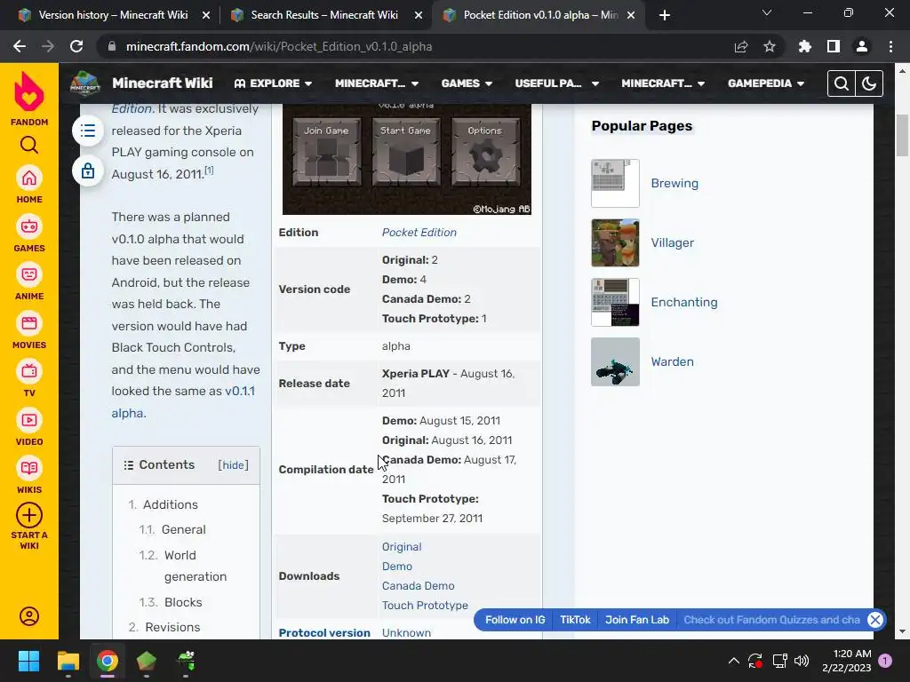This screenshot has width=910, height=682.
Task: Share this page icon in address bar
Action: [x=741, y=46]
